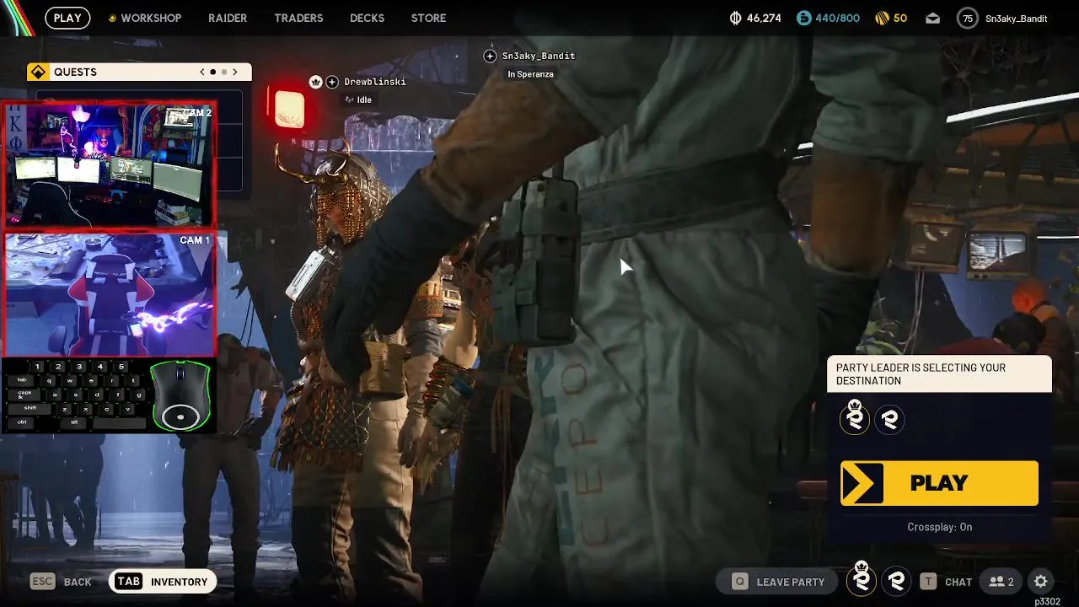Click the keyboard overlay graphic

(74, 395)
